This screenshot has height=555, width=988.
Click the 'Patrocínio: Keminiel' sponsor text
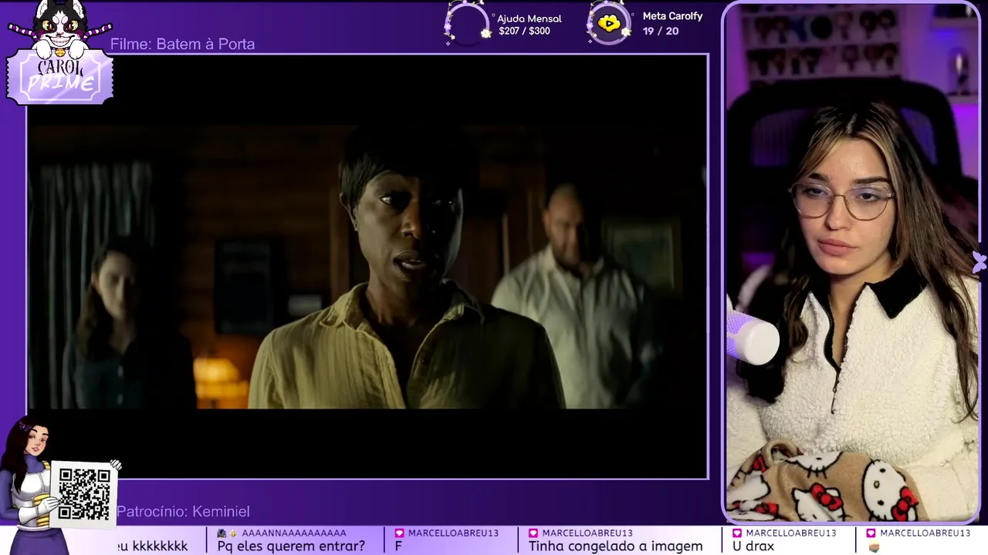point(183,512)
